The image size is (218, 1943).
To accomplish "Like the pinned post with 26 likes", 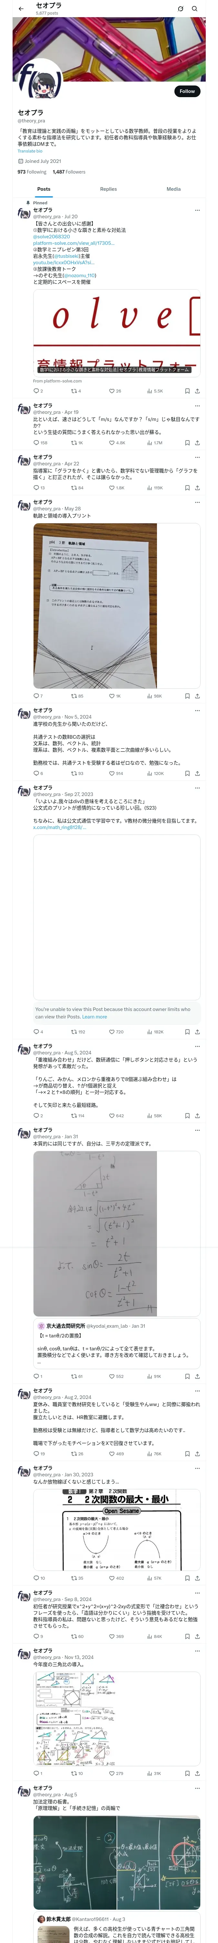I will click(115, 391).
